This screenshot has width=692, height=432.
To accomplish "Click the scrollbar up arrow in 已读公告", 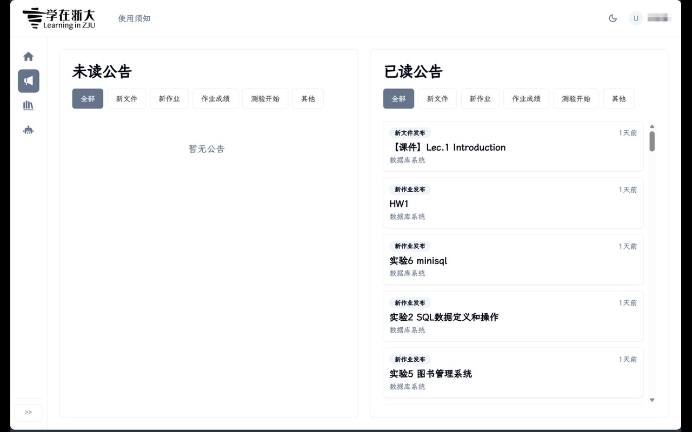I will (x=652, y=126).
